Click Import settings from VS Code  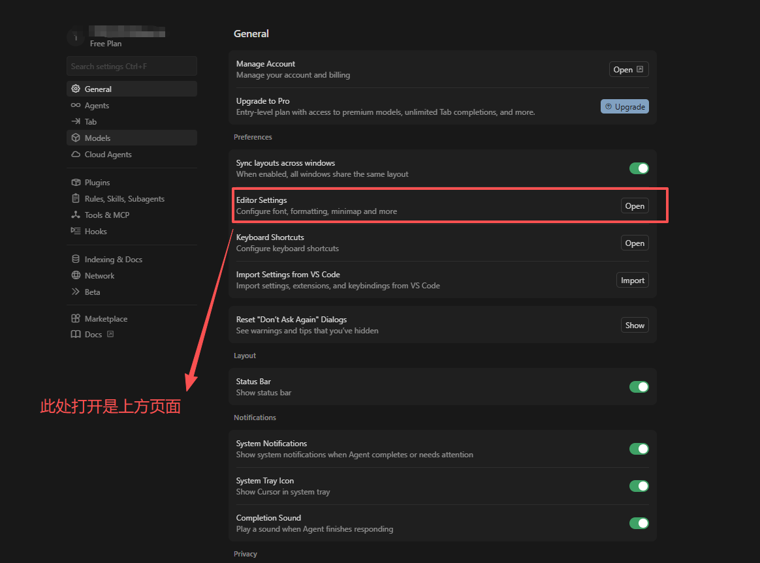(x=633, y=281)
